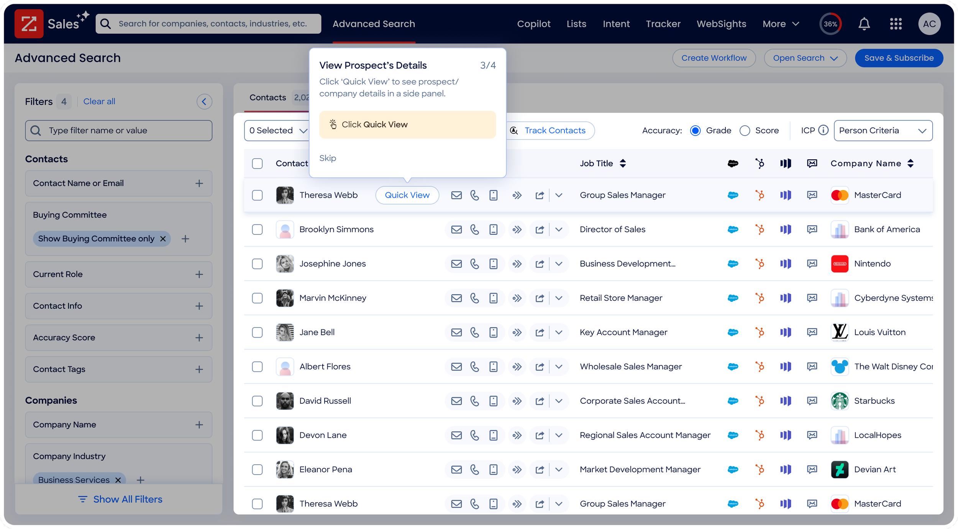Viewport: 958px width, 529px height.
Task: Collapse the Filters panel arrow
Action: click(x=204, y=102)
